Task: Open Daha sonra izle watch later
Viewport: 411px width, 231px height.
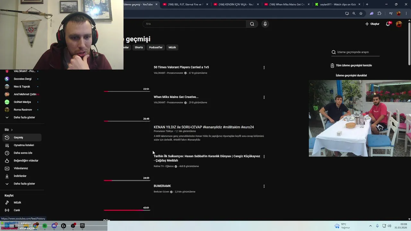Action: (22, 153)
